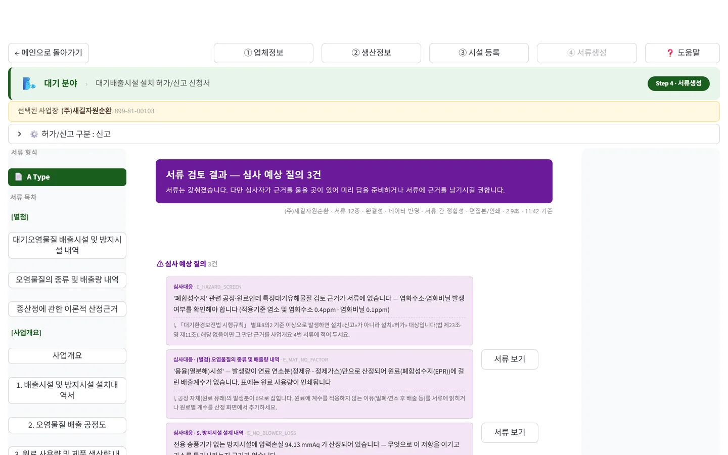Click the gear icon beside 허가/신고 구분

(34, 134)
